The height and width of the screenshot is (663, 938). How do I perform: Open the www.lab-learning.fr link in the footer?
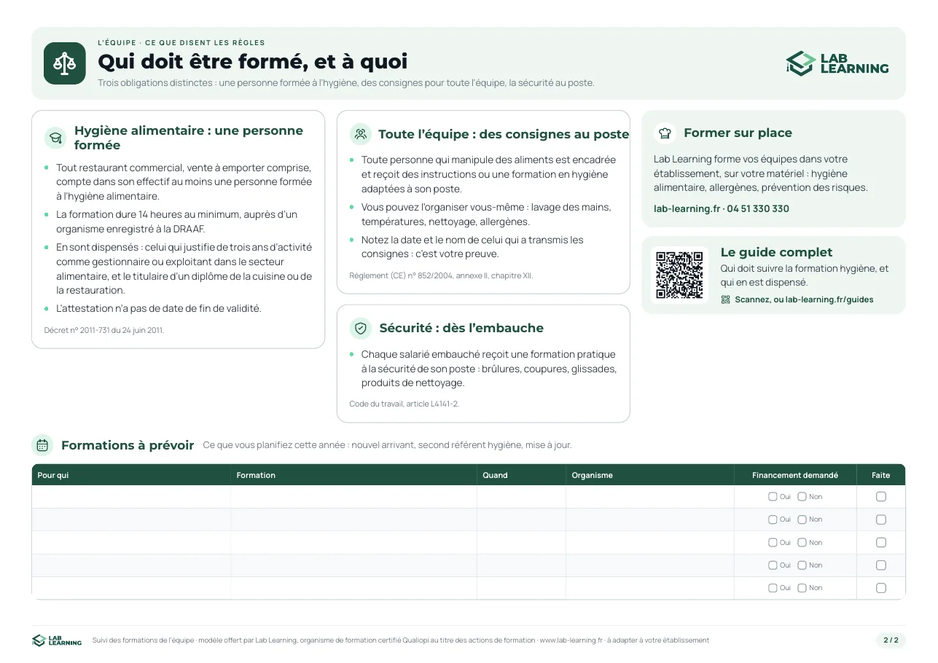(x=571, y=640)
